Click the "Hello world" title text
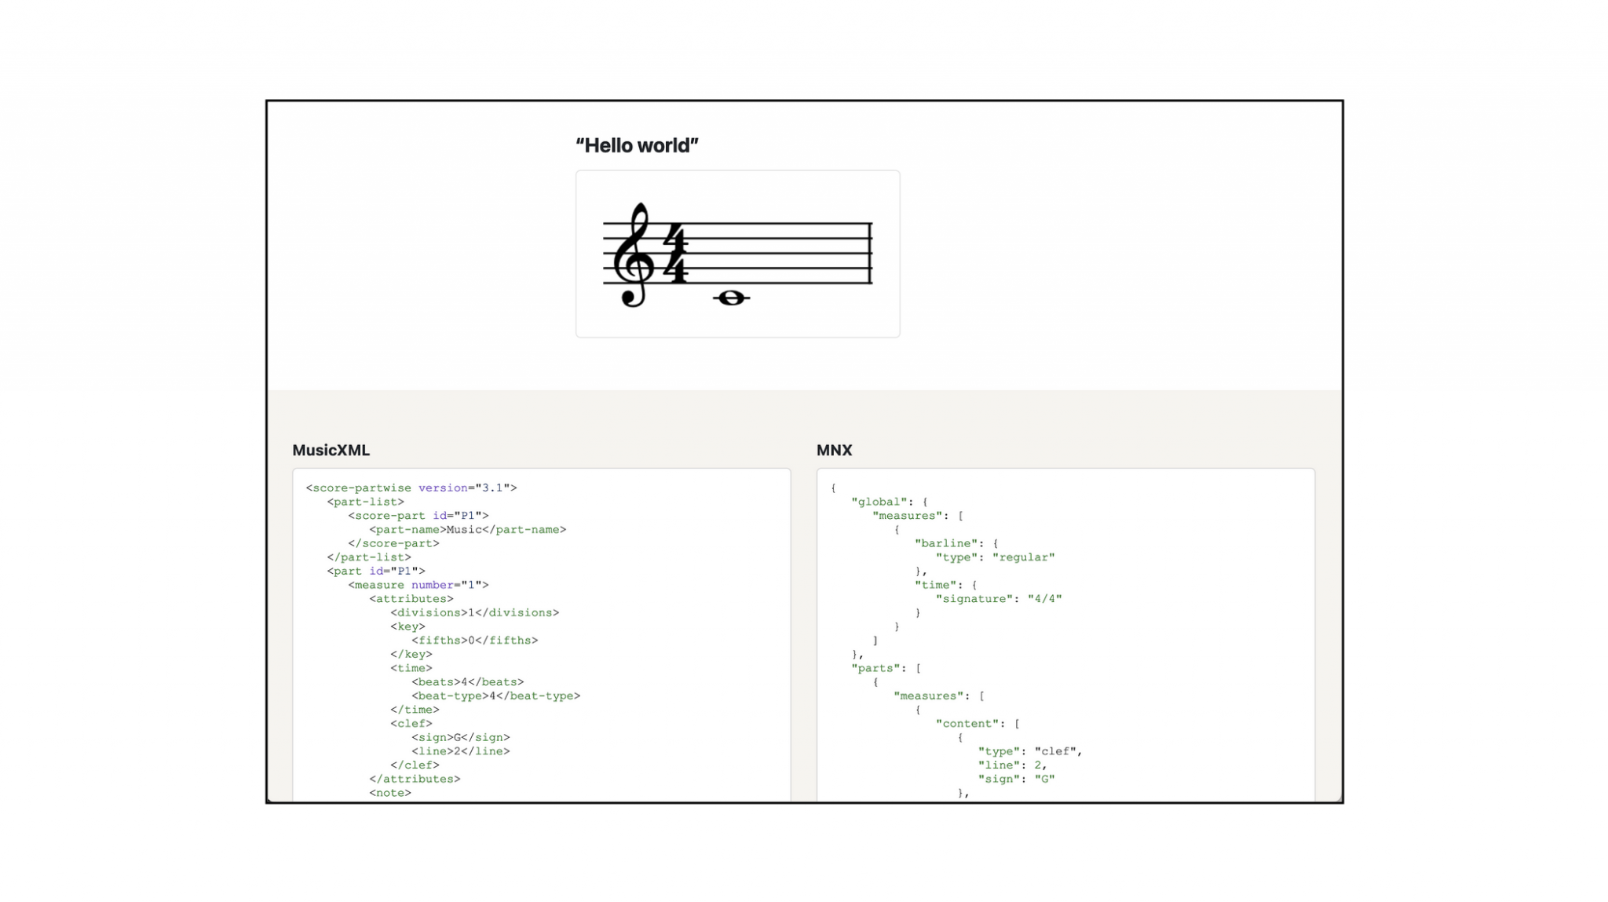Screen dimensions: 1608x902 637,145
